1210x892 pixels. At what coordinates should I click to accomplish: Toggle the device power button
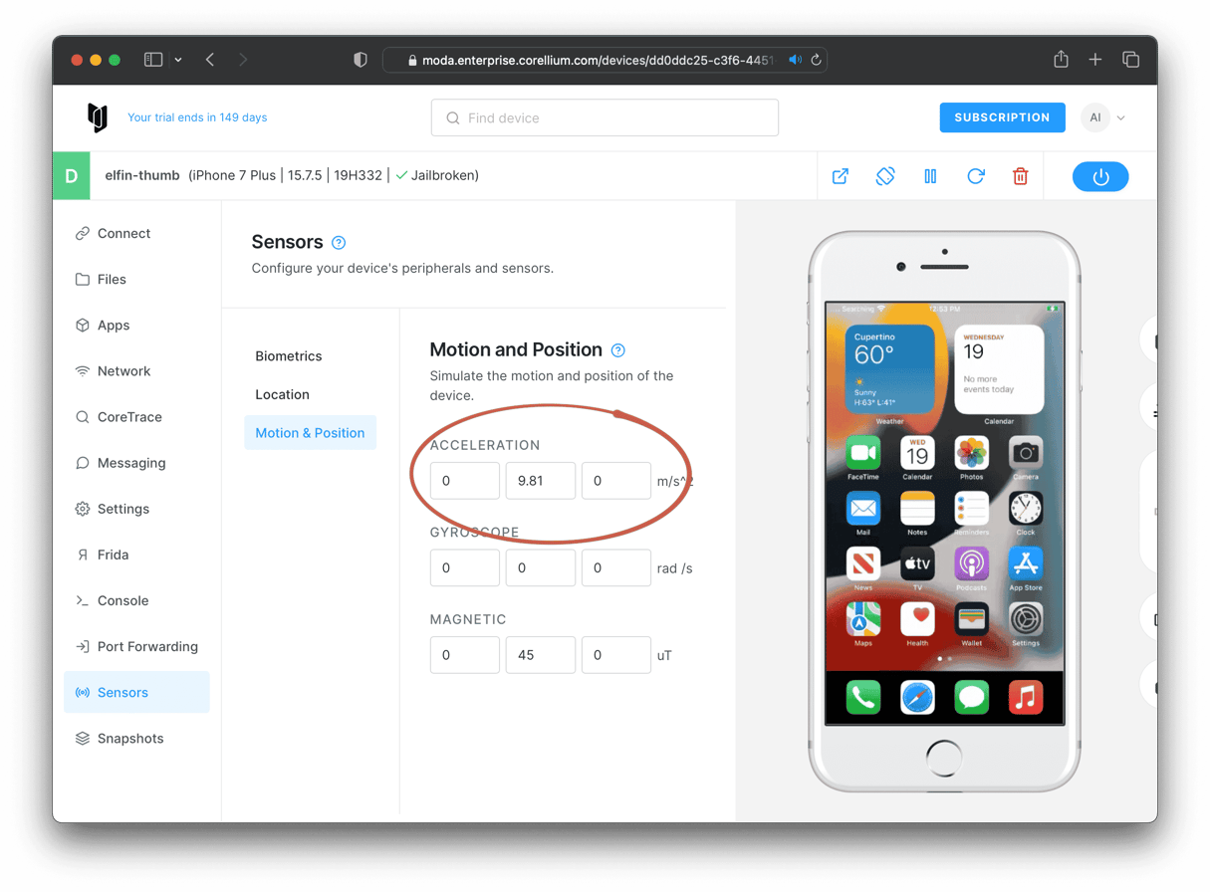(x=1100, y=176)
